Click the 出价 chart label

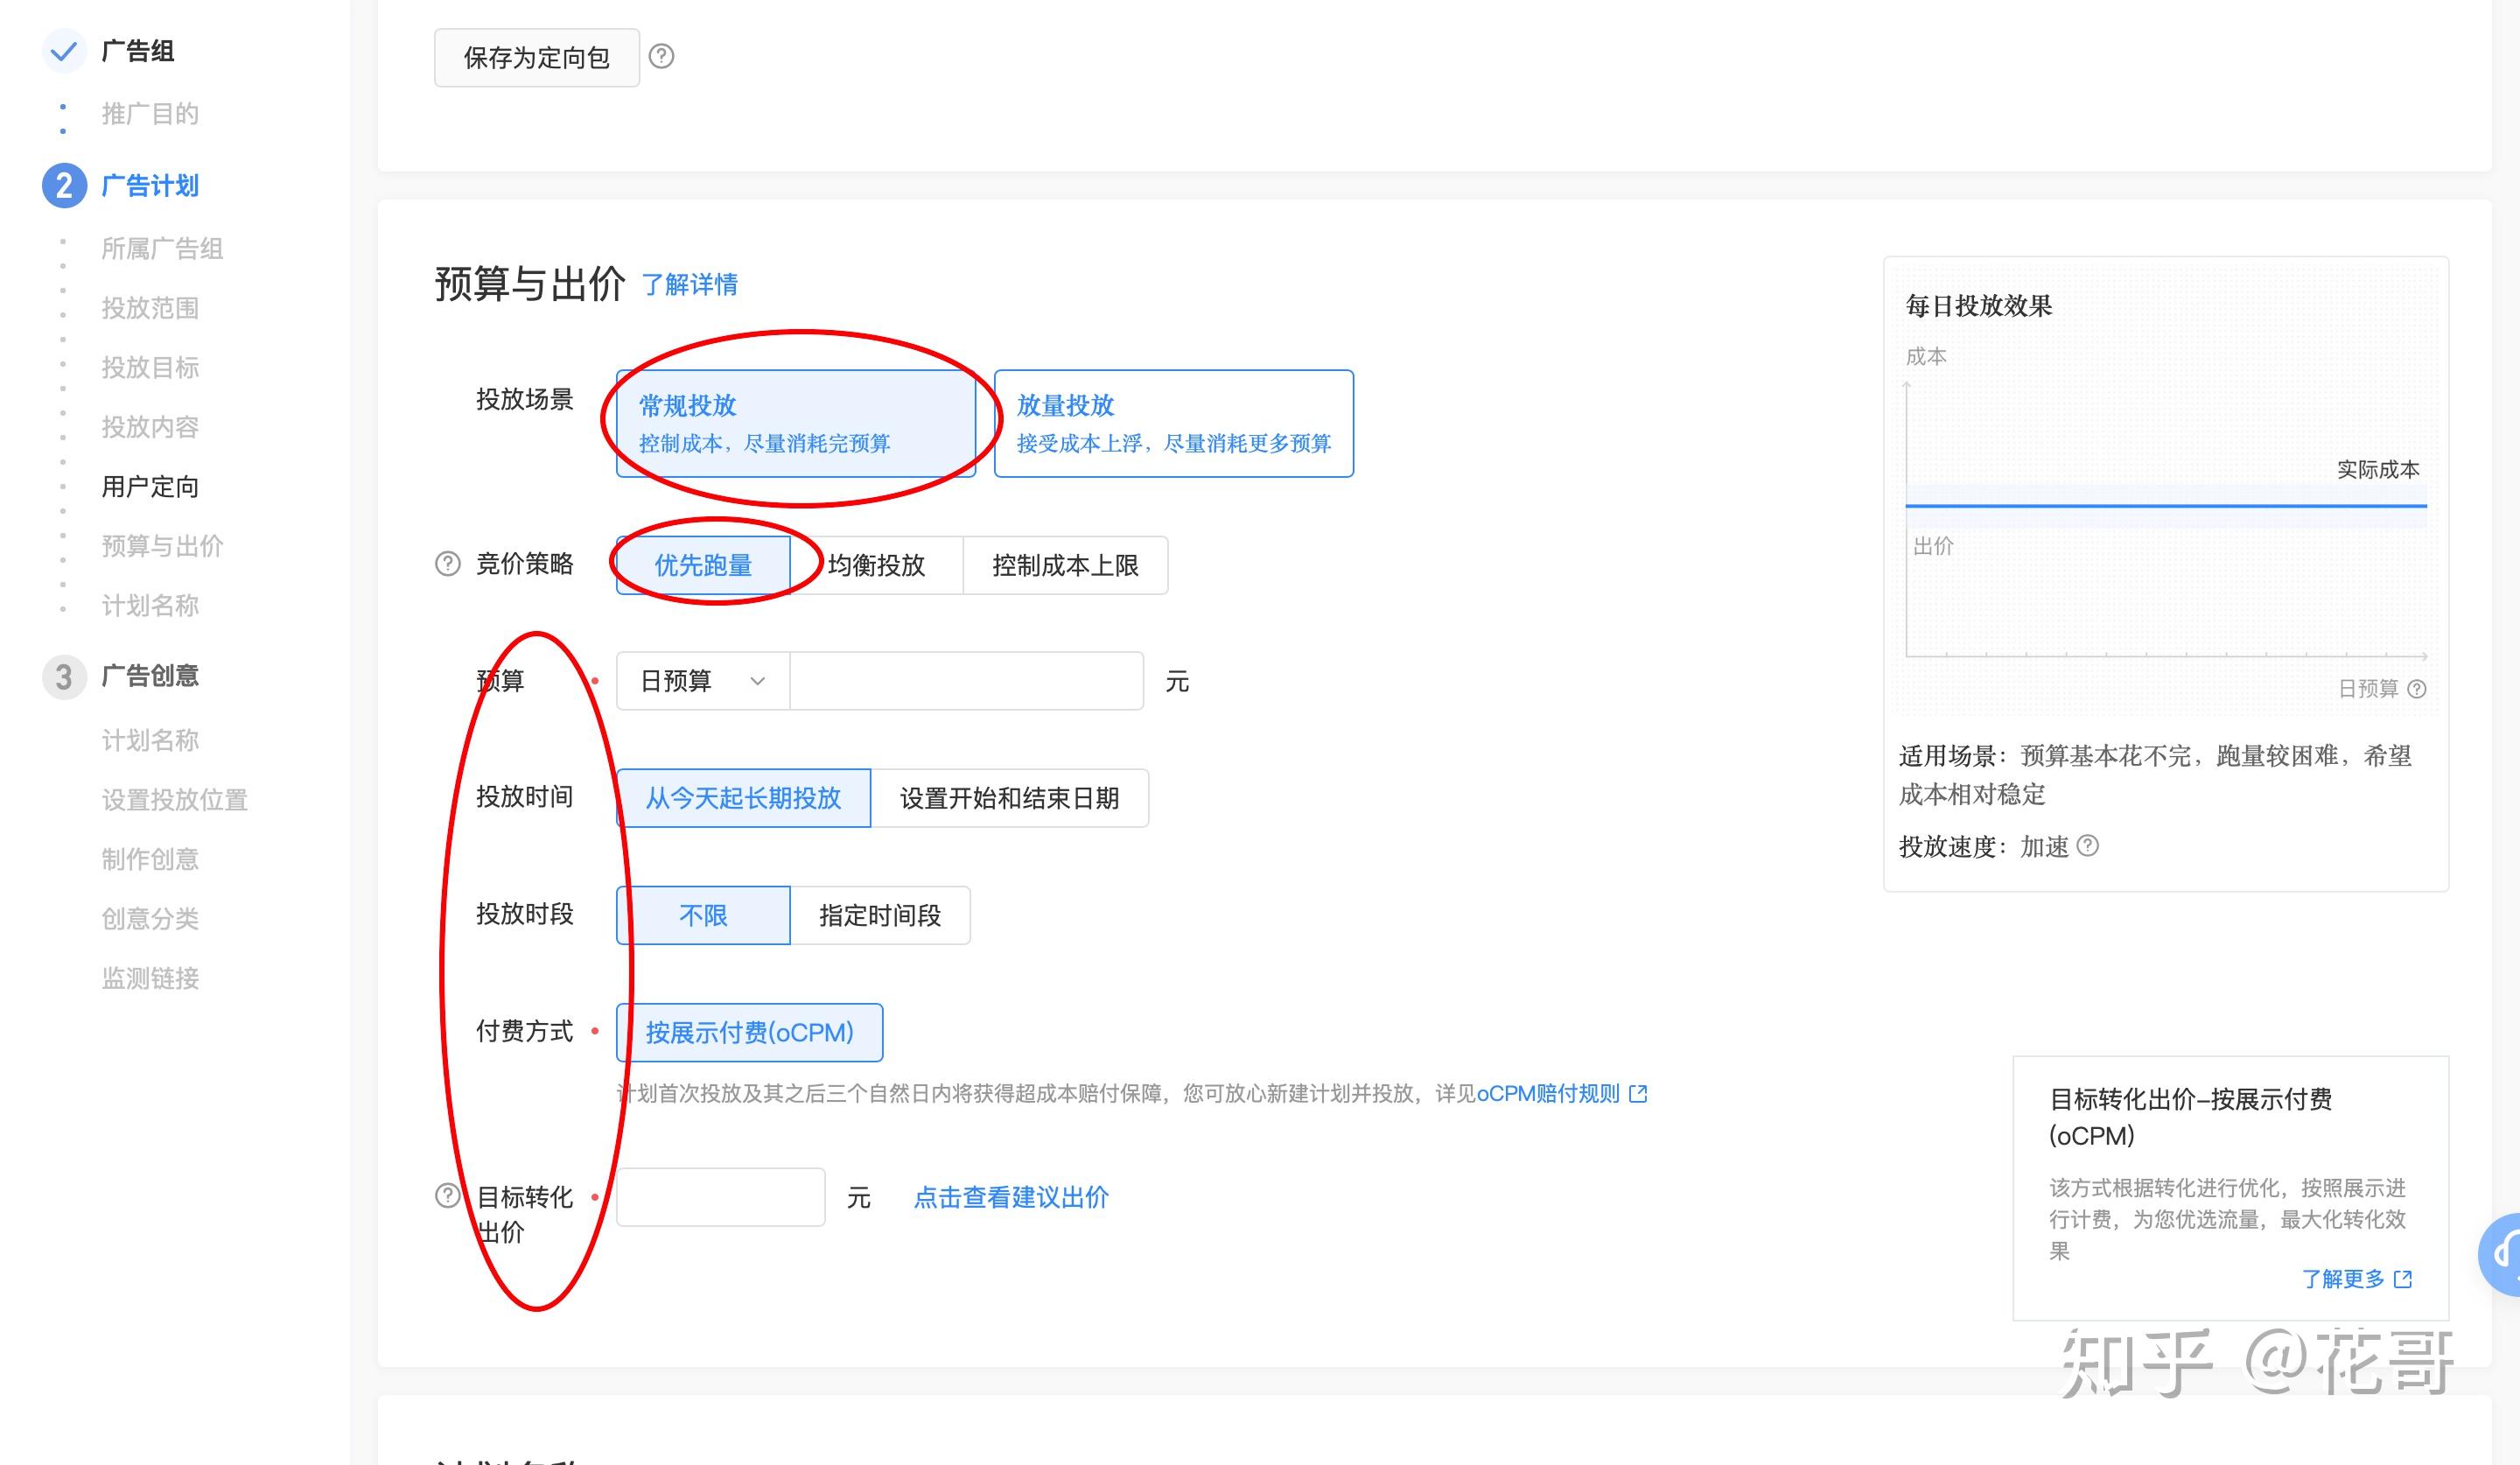point(1933,546)
